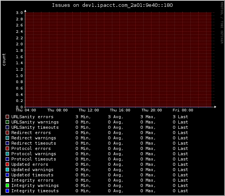Click the count y-axis label

[x=4, y=60]
